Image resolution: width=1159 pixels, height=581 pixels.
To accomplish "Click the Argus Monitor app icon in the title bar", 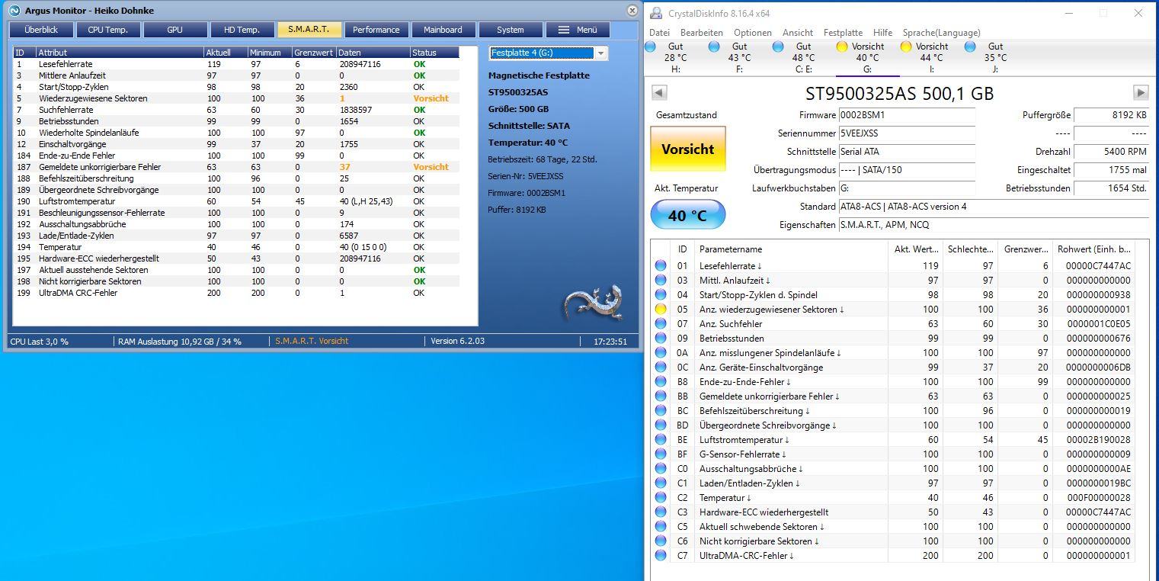I will [13, 11].
